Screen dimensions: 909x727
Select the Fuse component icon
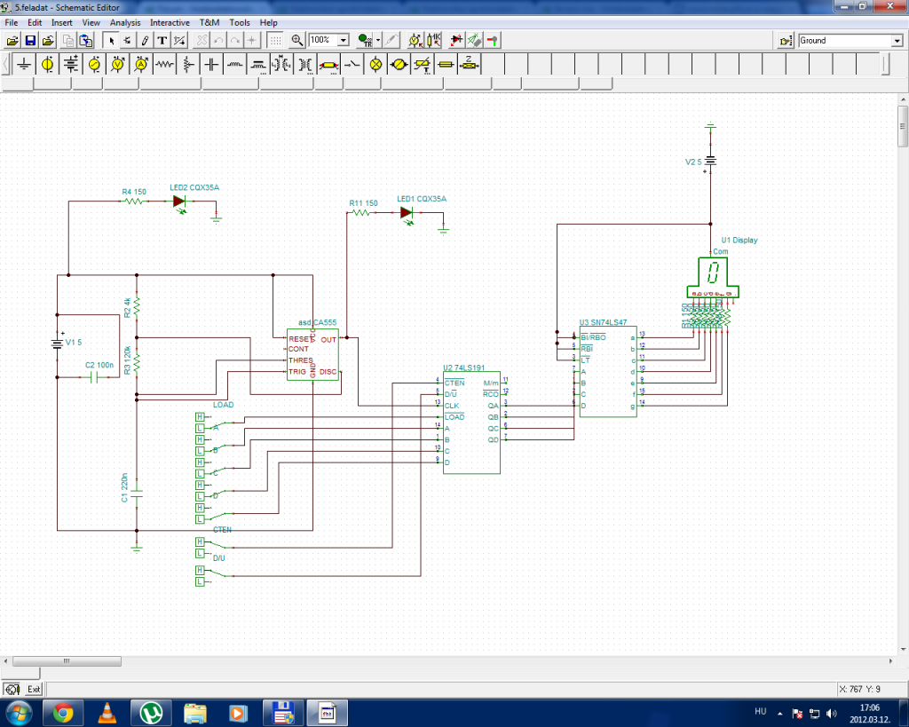pyautogui.click(x=446, y=64)
